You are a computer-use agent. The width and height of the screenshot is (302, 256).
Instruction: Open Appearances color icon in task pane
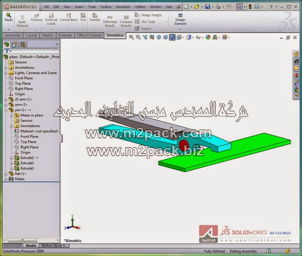tap(296, 89)
